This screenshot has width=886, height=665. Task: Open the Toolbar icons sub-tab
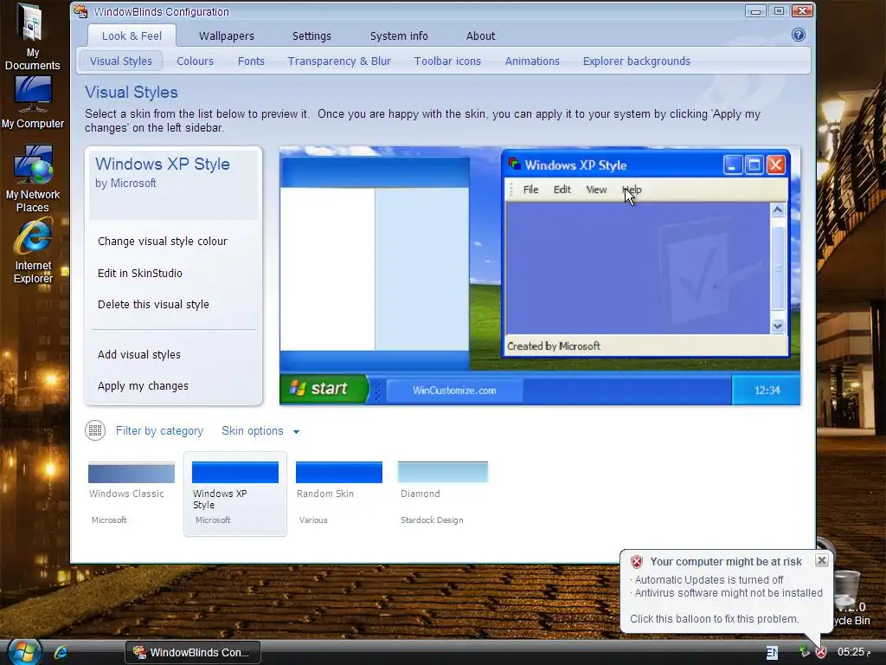click(x=447, y=61)
